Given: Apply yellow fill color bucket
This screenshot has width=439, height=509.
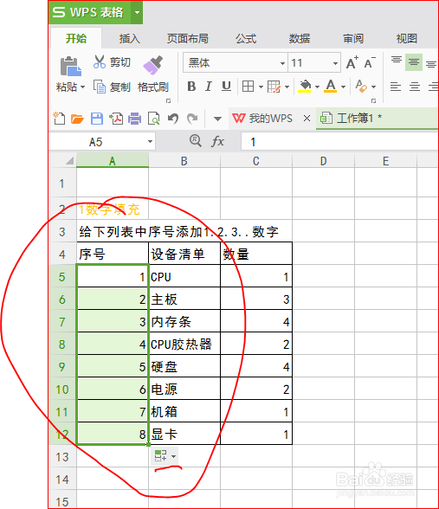Looking at the screenshot, I should (x=305, y=86).
